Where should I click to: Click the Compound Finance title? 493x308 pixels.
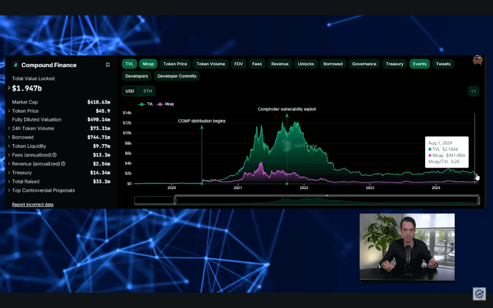(49, 65)
